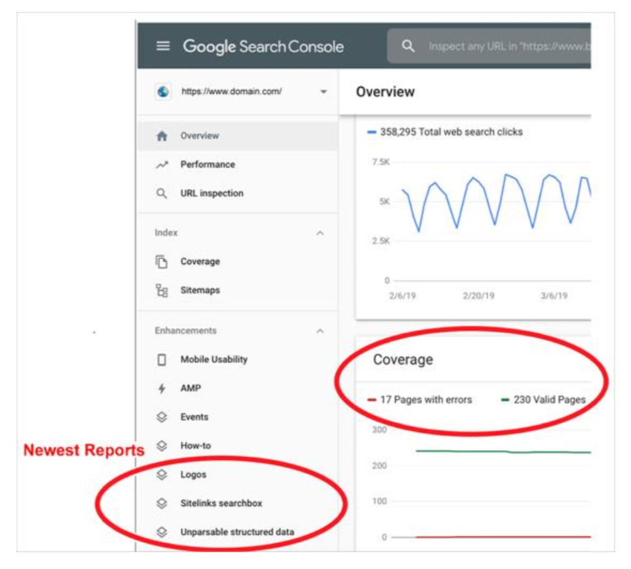Click the 230 Valid Pages legend
Viewport: 631px width, 569px height.
[x=544, y=400]
